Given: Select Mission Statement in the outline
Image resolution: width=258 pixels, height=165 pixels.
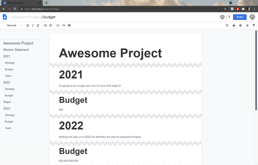Looking at the screenshot, I should [x=16, y=50].
